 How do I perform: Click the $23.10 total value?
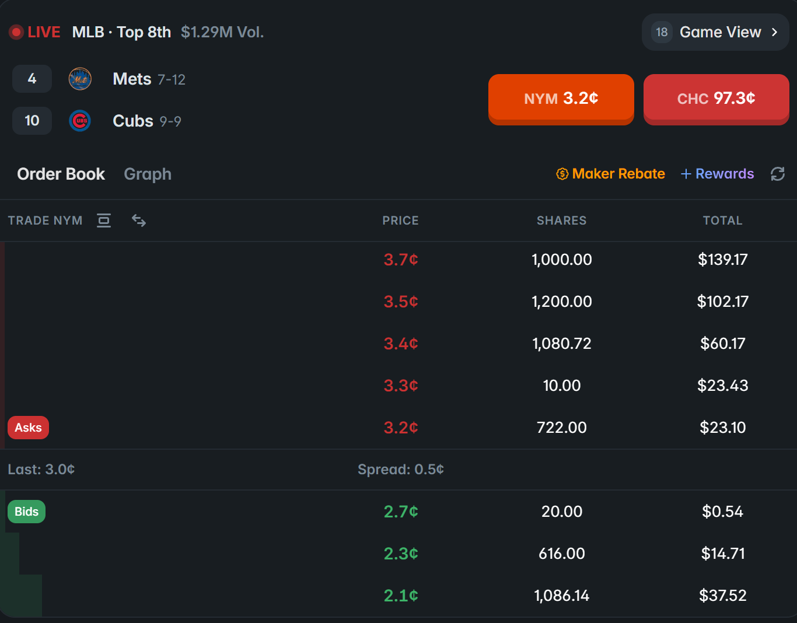click(723, 428)
